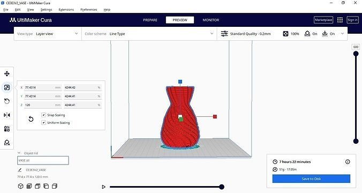
Task: Click the blue Z-axis scale handle
Action: (180, 81)
